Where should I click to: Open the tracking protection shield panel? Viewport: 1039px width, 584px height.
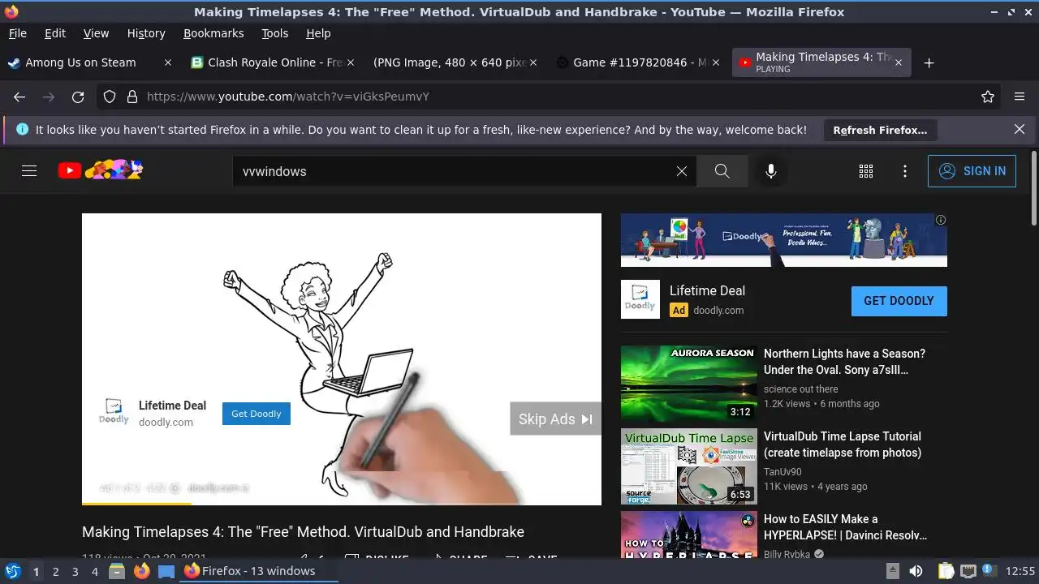click(x=110, y=97)
